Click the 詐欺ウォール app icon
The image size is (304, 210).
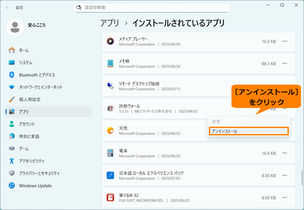coord(110,108)
